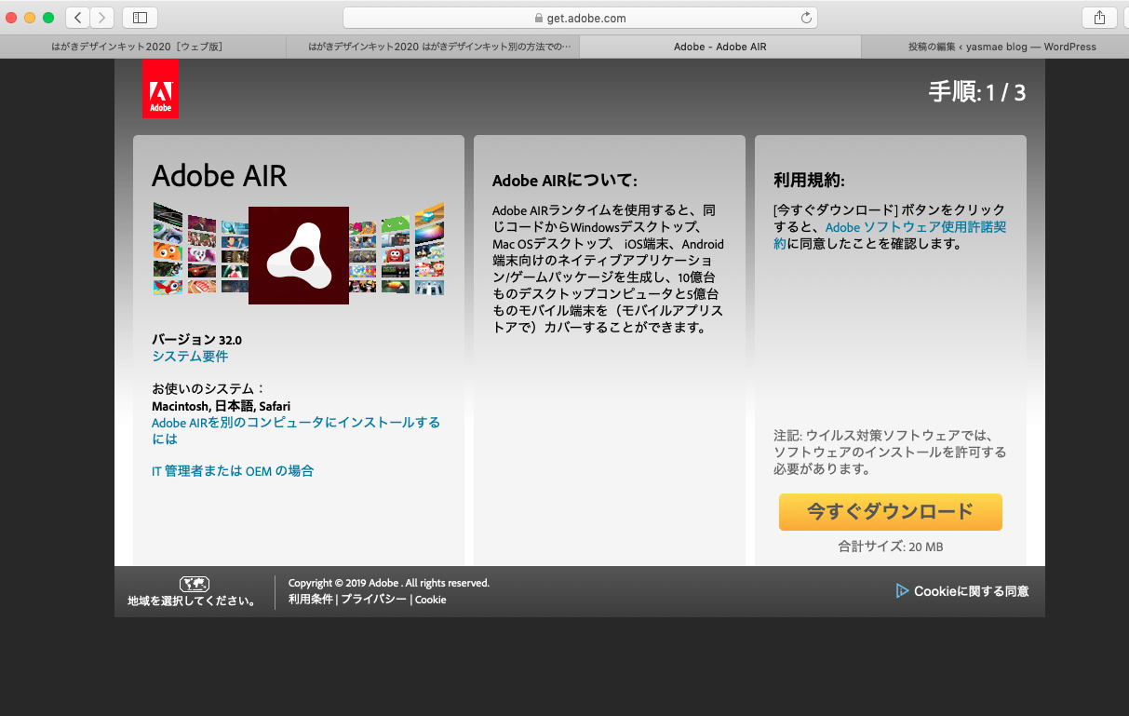Click the 利用規約: heading
The height and width of the screenshot is (716, 1129).
pyautogui.click(x=809, y=181)
